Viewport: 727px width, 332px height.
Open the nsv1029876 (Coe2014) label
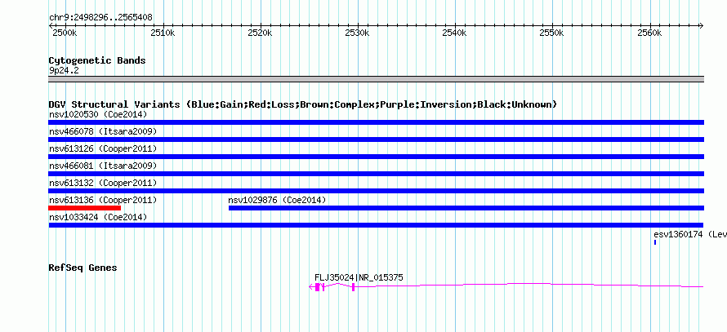click(277, 200)
